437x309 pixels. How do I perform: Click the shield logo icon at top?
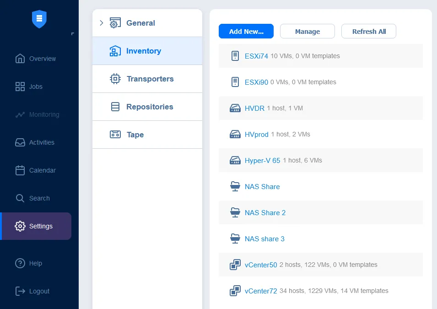coord(39,19)
